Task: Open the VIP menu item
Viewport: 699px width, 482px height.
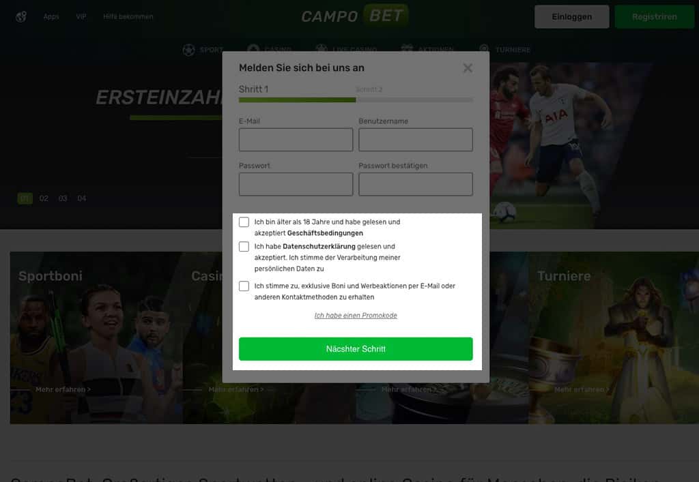Action: pyautogui.click(x=81, y=17)
